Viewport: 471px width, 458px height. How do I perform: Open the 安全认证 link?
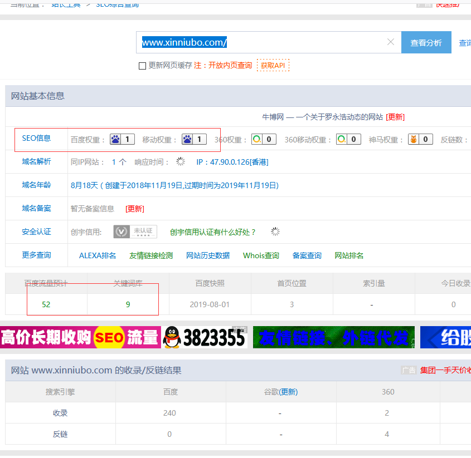click(x=36, y=232)
